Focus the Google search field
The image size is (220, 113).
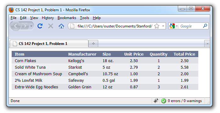(x=191, y=26)
